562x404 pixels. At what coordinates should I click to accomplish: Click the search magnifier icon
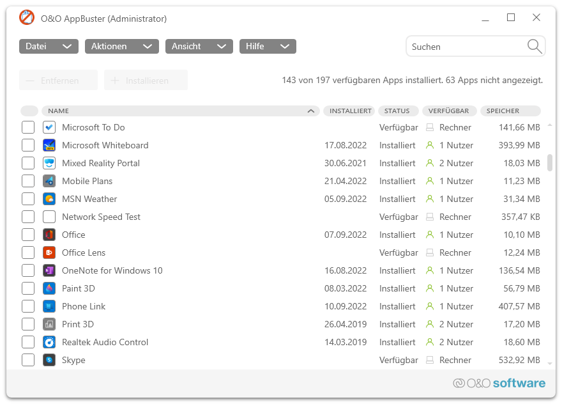535,46
